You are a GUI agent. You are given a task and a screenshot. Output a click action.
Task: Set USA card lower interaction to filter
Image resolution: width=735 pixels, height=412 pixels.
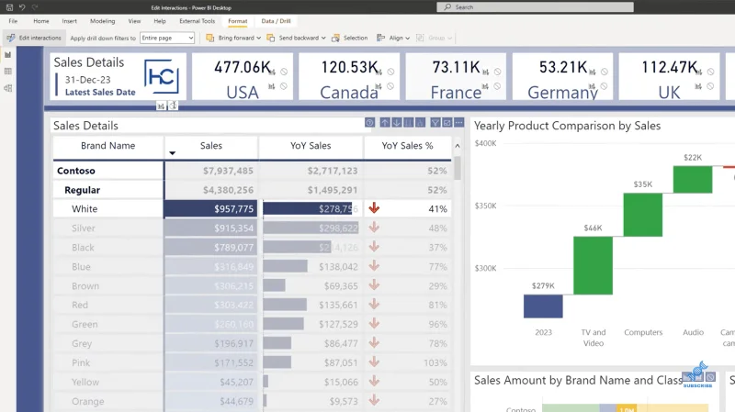click(271, 86)
